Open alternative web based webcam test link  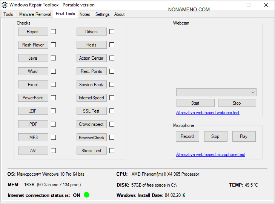(x=207, y=113)
